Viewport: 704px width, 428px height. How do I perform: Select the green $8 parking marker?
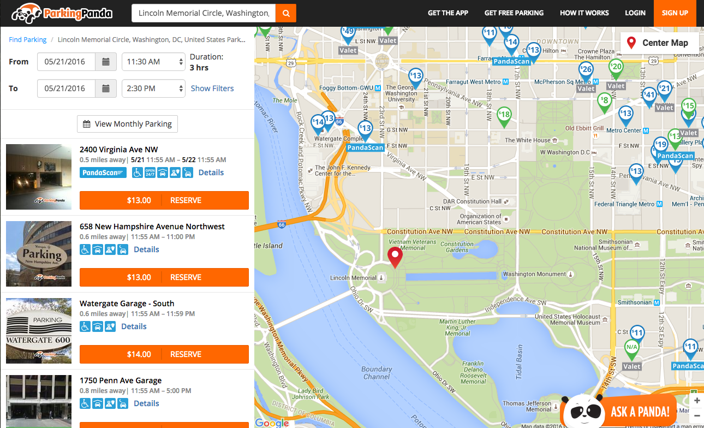(604, 102)
